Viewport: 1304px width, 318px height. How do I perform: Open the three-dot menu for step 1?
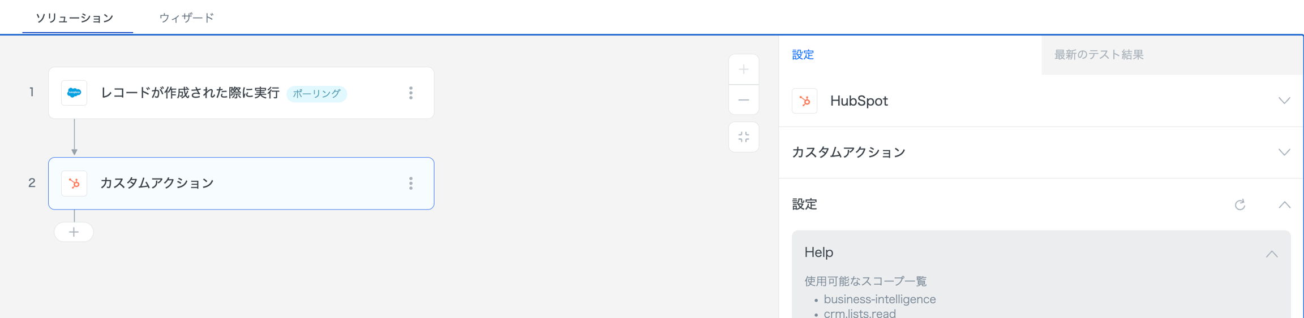411,93
